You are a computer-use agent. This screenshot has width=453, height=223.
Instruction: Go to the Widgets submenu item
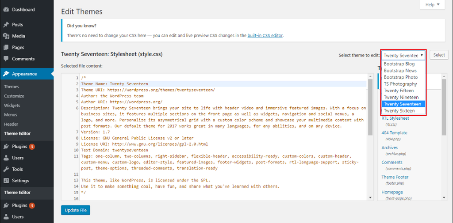(x=12, y=105)
